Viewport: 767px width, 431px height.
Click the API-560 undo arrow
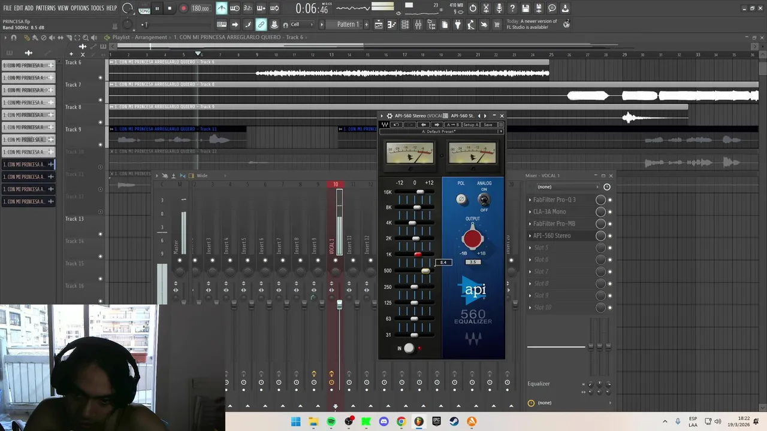[x=396, y=125]
